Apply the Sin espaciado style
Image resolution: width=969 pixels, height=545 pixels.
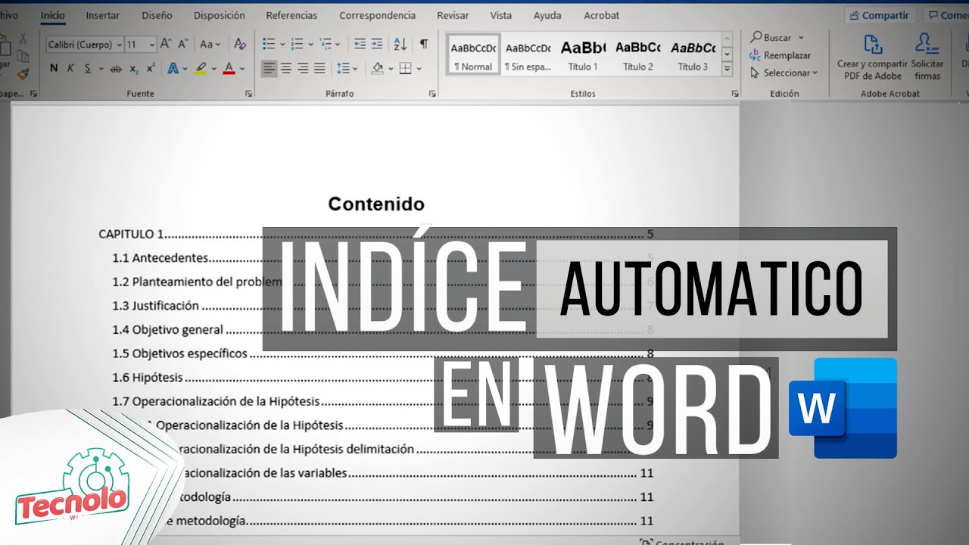pyautogui.click(x=528, y=54)
